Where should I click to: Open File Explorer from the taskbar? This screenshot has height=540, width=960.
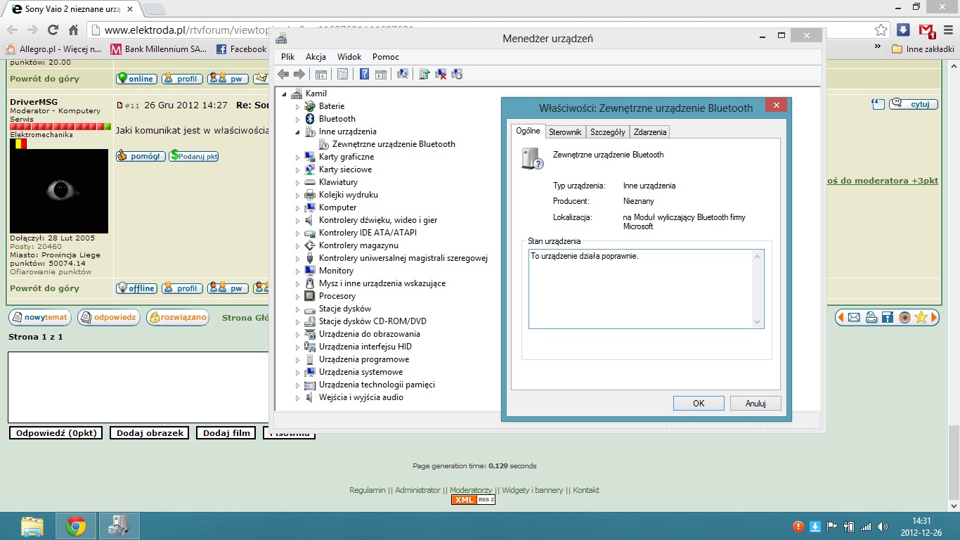tap(32, 526)
